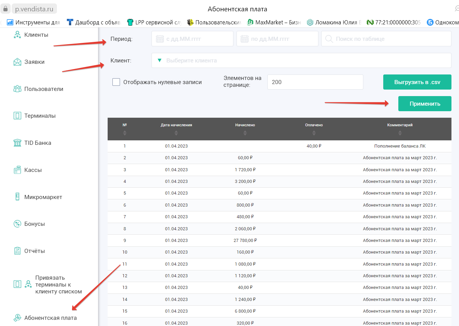
Task: Click the Микромаркет icon
Action: click(17, 197)
